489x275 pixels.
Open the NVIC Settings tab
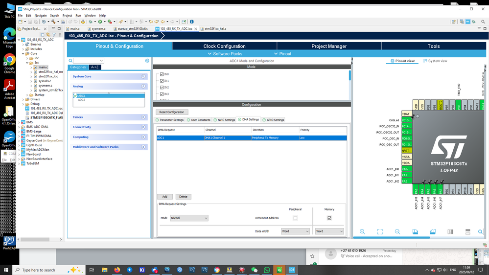[224, 120]
